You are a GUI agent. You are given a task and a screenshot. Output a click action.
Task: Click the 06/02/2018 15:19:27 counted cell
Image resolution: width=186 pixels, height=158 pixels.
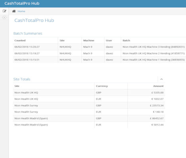tap(27, 53)
